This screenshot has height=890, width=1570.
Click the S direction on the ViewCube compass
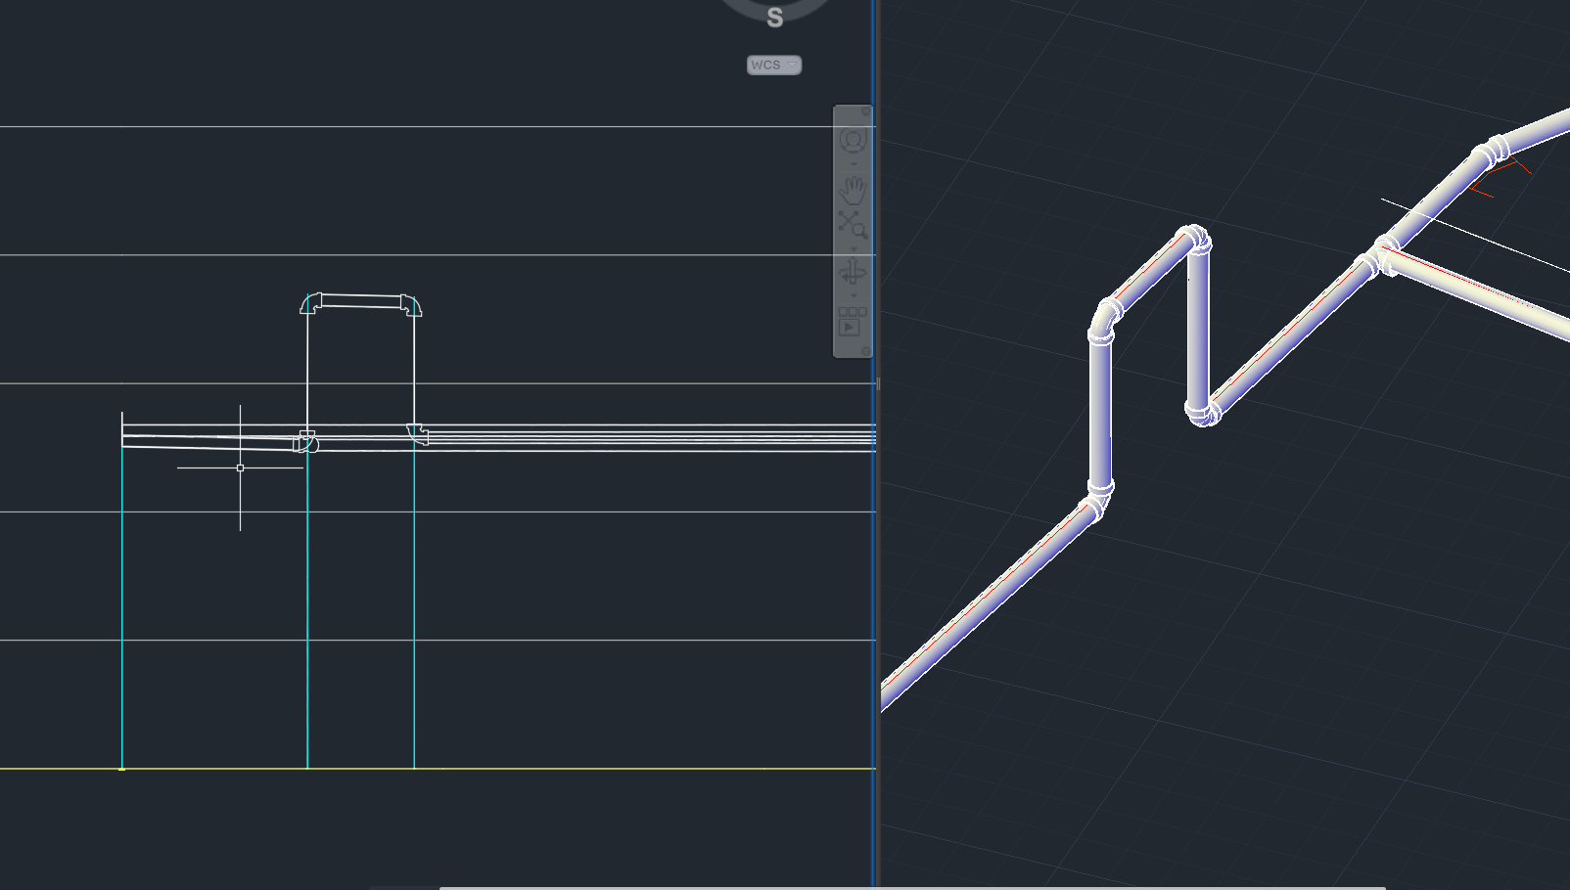point(775,18)
